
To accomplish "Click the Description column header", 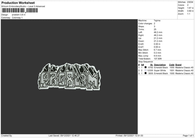I will (160, 65).
